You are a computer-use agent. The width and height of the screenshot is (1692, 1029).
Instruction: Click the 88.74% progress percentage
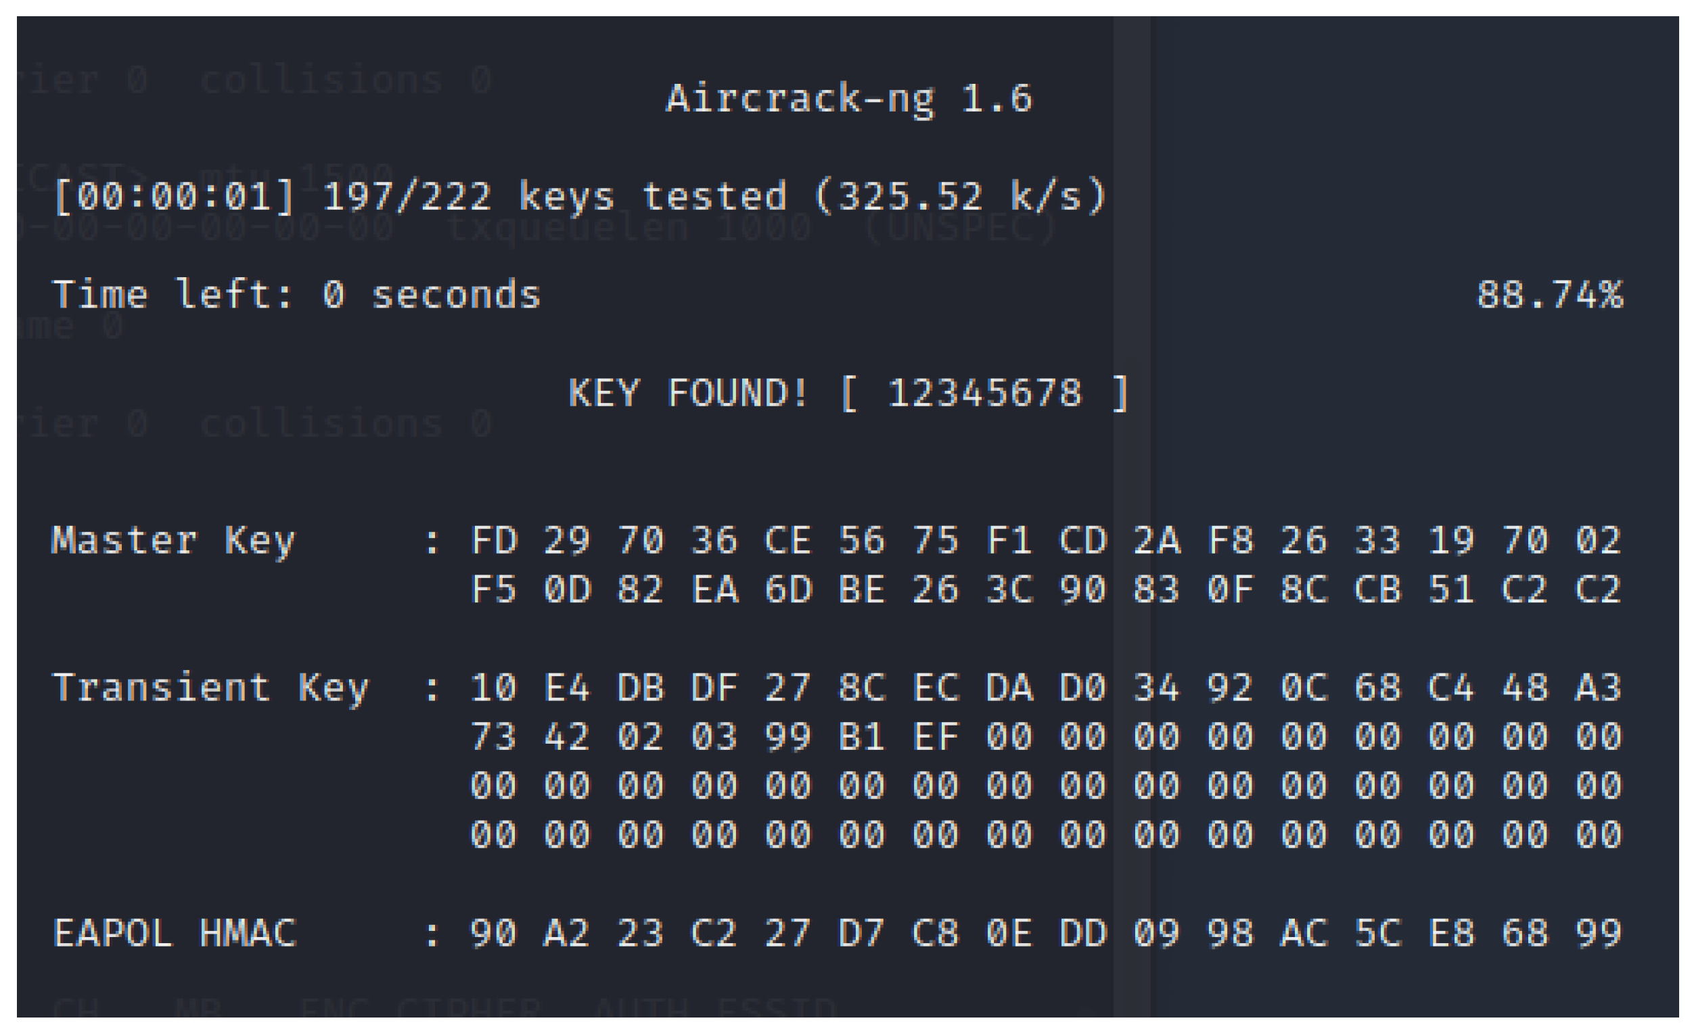coord(1549,295)
